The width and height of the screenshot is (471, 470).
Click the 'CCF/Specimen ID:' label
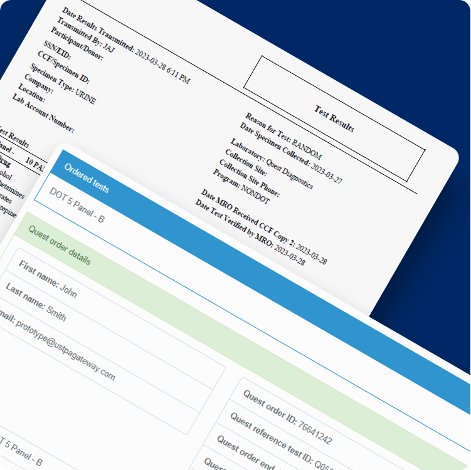(x=64, y=67)
